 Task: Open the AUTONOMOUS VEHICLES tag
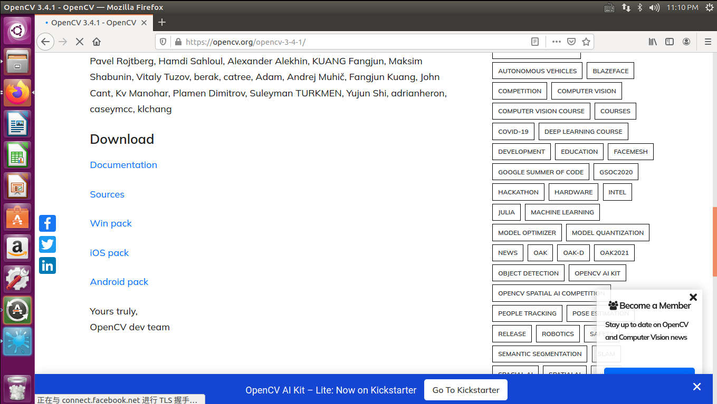pos(538,71)
